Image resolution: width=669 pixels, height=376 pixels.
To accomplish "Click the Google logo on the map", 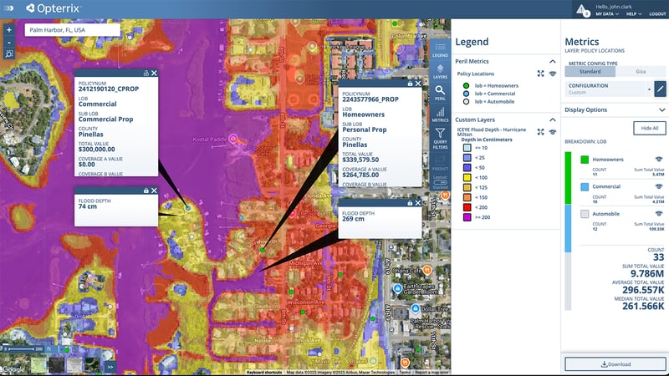I will click(13, 369).
